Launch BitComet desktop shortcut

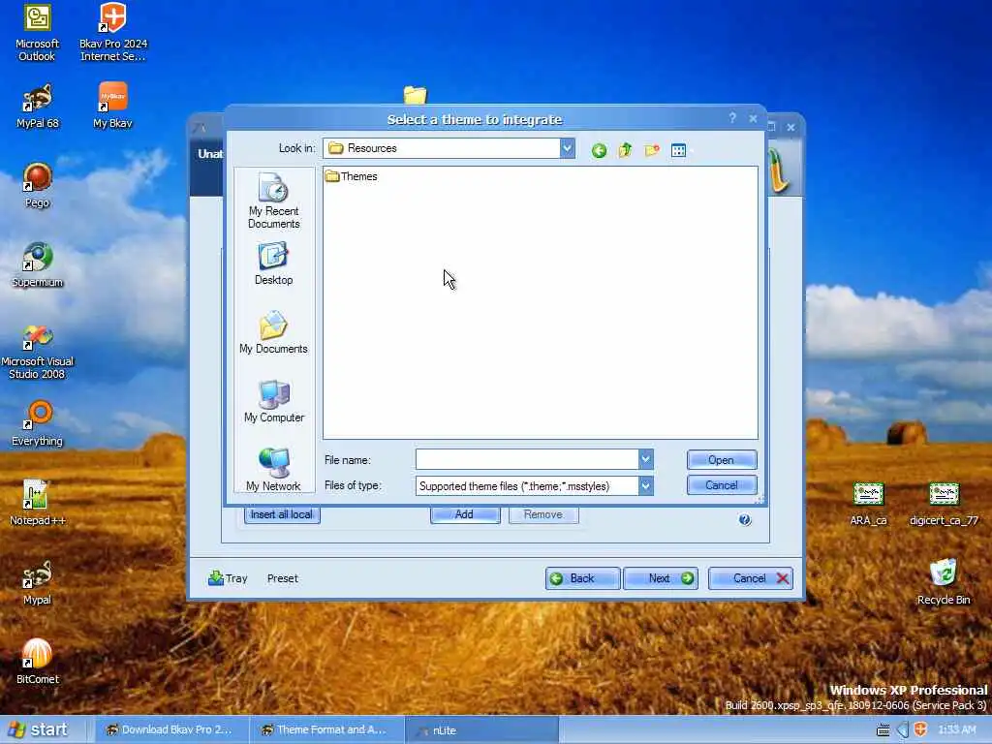38,662
